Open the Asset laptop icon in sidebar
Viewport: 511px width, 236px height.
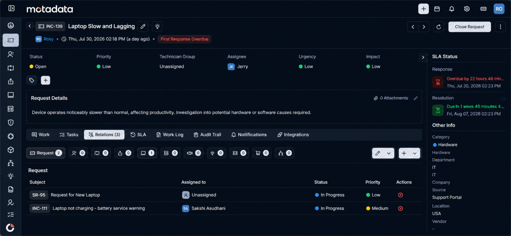pyautogui.click(x=11, y=95)
